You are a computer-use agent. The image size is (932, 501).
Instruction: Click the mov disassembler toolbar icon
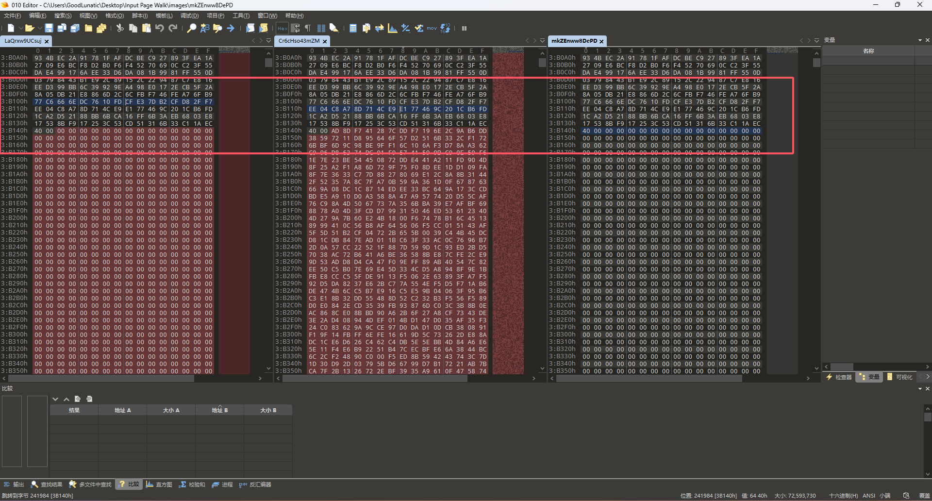(x=432, y=28)
